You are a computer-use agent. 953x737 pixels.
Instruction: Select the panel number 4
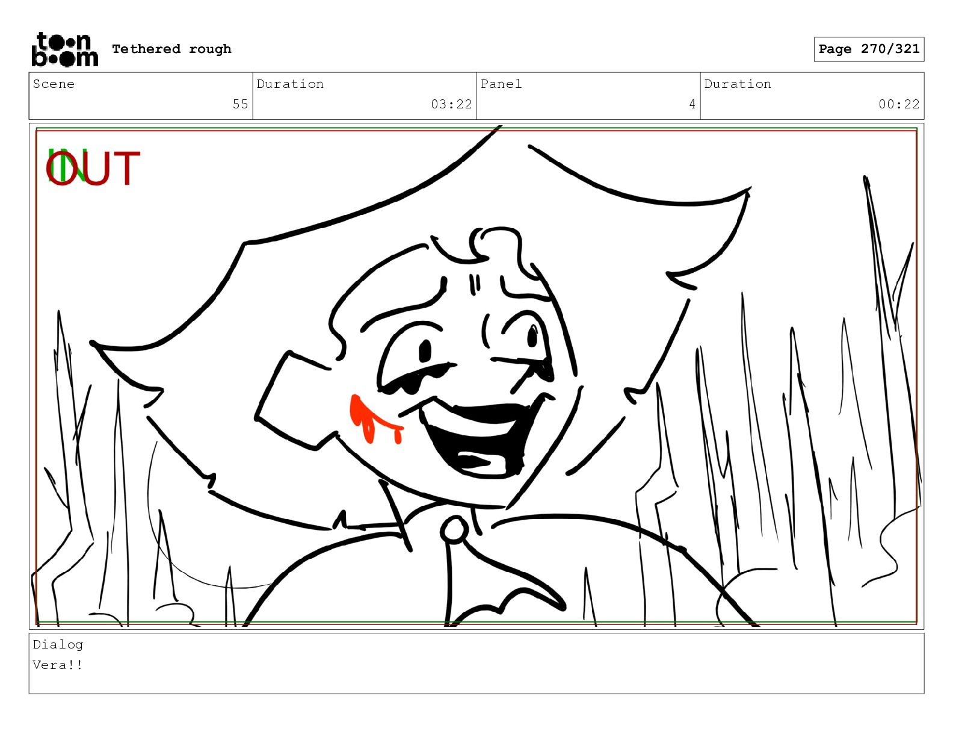click(x=692, y=104)
